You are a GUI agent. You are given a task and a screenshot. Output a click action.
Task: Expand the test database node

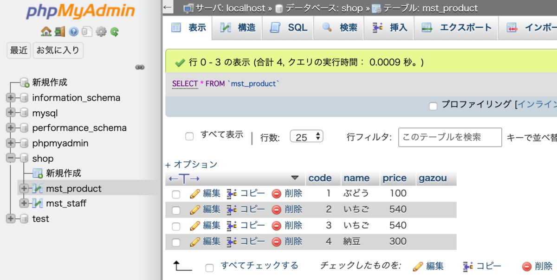click(x=10, y=219)
